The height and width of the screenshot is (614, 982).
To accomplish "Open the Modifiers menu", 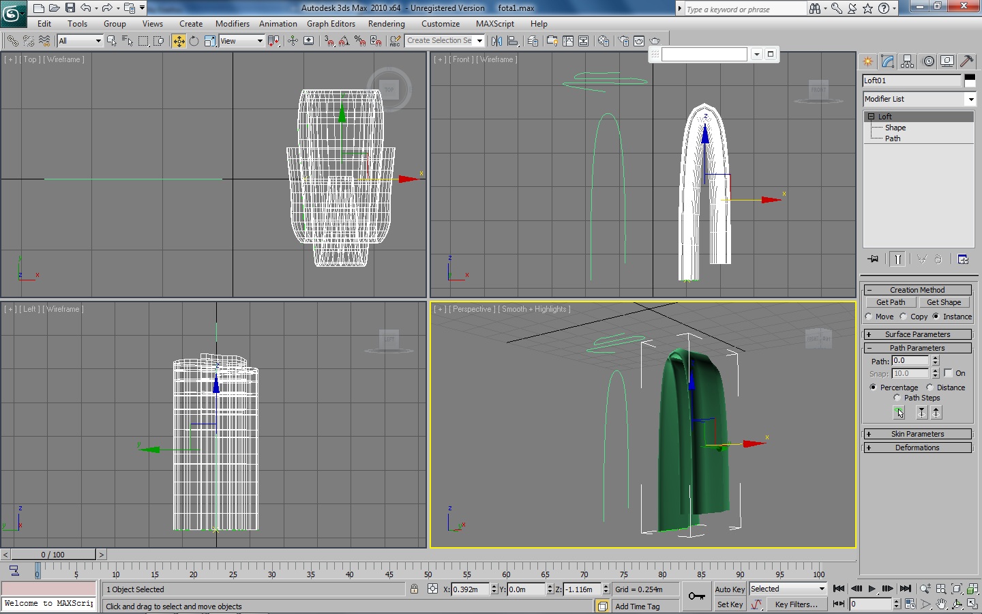I will click(x=233, y=24).
